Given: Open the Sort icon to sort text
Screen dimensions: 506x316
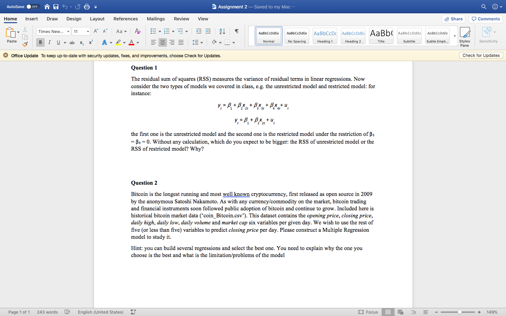Looking at the screenshot, I should tap(221, 31).
